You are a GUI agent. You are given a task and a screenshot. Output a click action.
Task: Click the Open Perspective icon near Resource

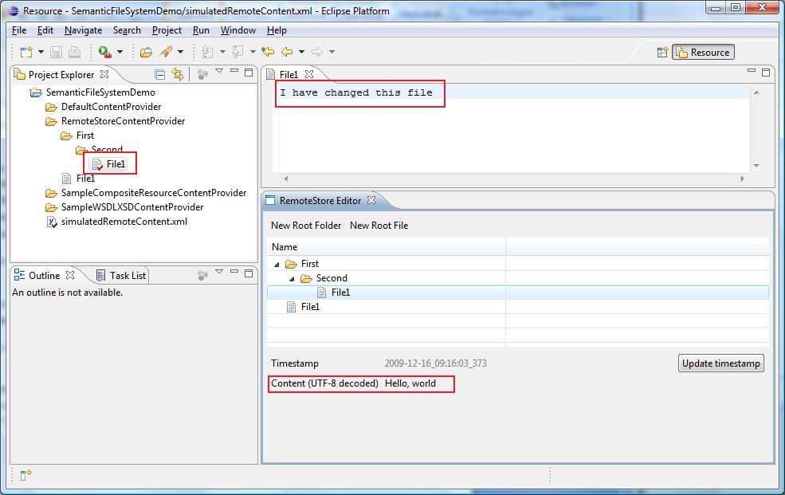point(662,51)
